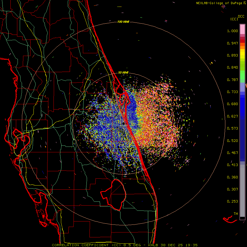Image resolution: width=247 pixels, height=247 pixels.
Task: Click the 0.413 legend value
Action: pyautogui.click(x=232, y=165)
